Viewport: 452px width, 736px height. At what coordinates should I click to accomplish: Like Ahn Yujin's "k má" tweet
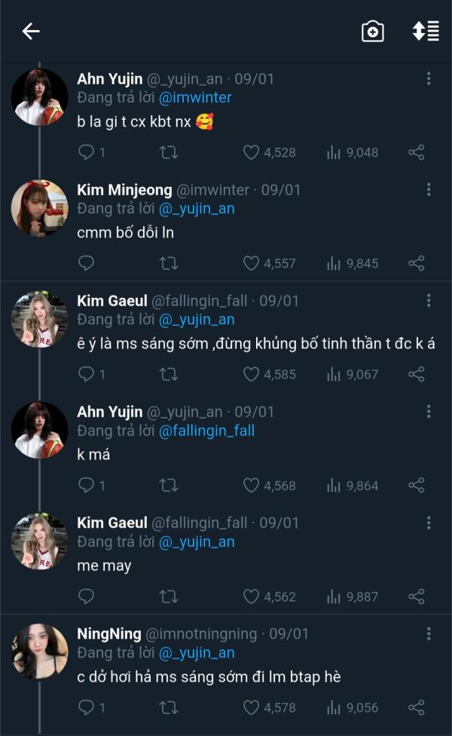[251, 486]
